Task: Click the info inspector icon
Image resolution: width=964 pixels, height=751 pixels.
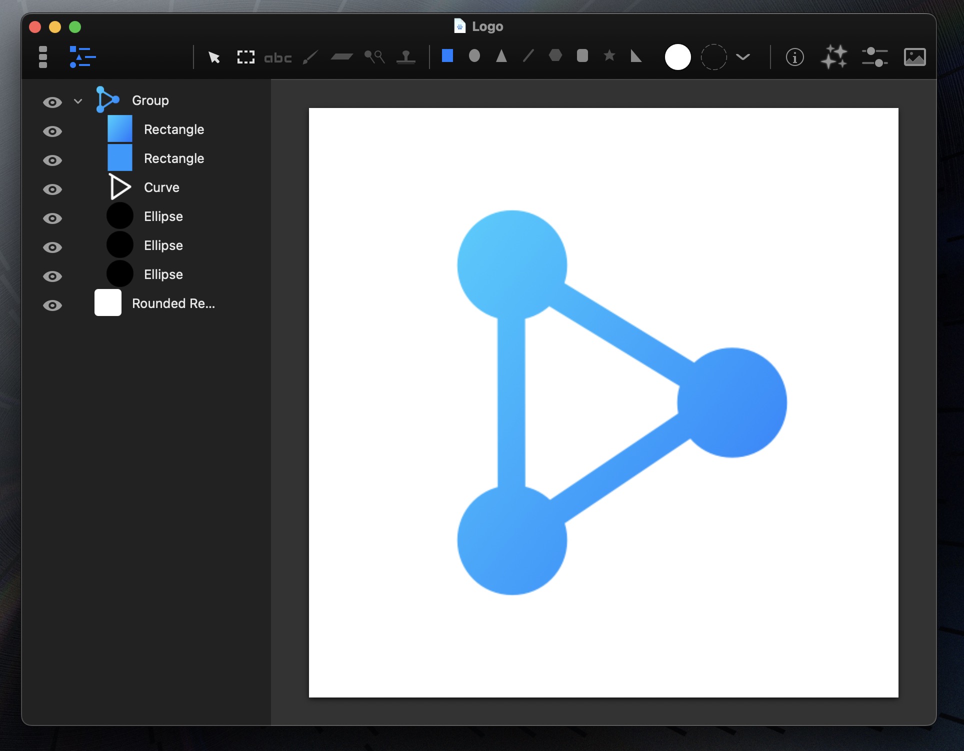Action: click(794, 57)
